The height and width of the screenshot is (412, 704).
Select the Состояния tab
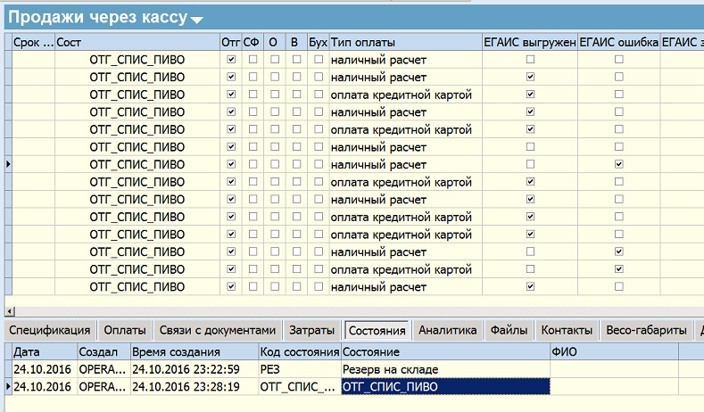pos(377,330)
